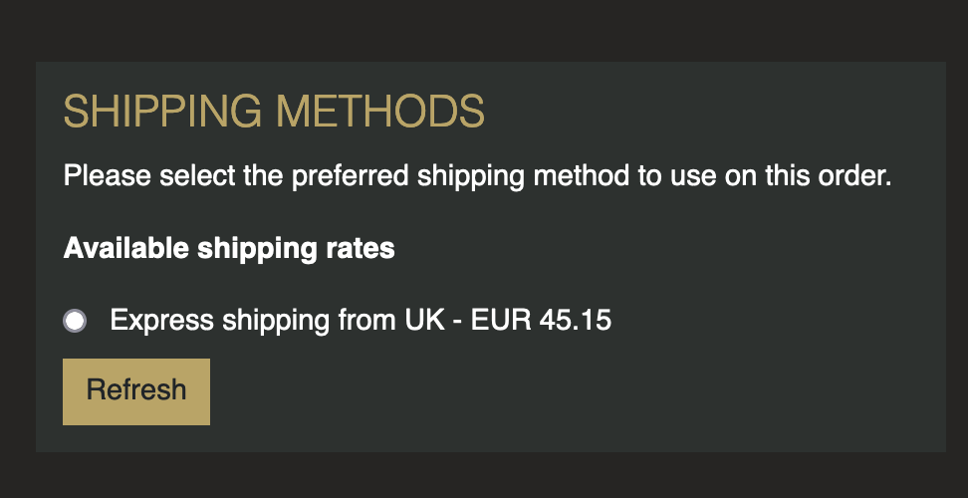Image resolution: width=968 pixels, height=498 pixels.
Task: Click the Available shipping rates subheading
Action: click(x=229, y=248)
